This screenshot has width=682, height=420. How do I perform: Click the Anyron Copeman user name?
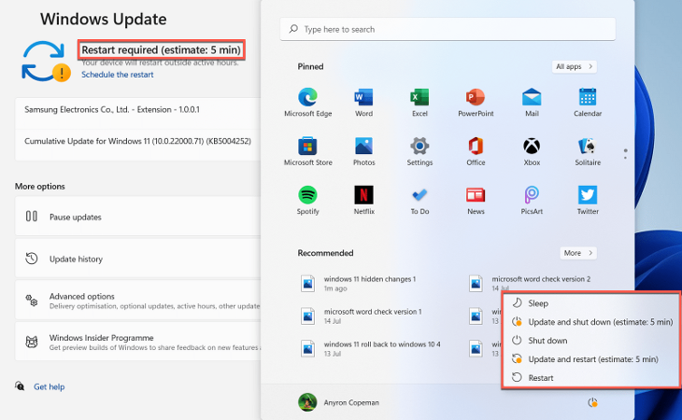[351, 402]
